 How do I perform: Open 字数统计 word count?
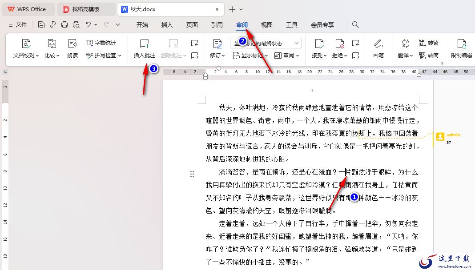coord(101,43)
